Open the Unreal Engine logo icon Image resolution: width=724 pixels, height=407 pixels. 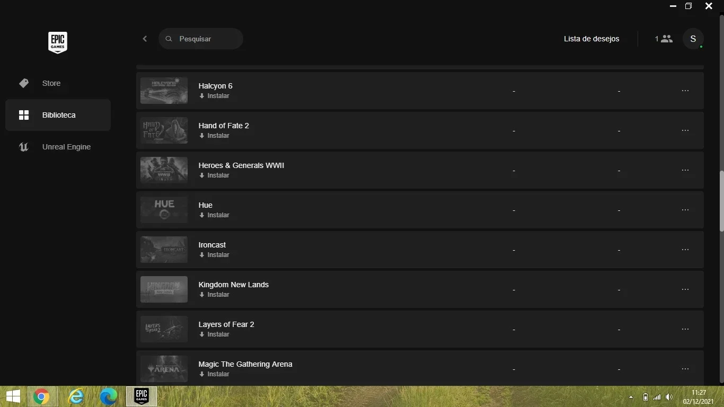pos(24,147)
